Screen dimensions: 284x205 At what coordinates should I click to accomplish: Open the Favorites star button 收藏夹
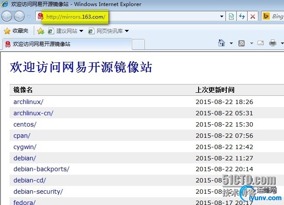[16, 31]
